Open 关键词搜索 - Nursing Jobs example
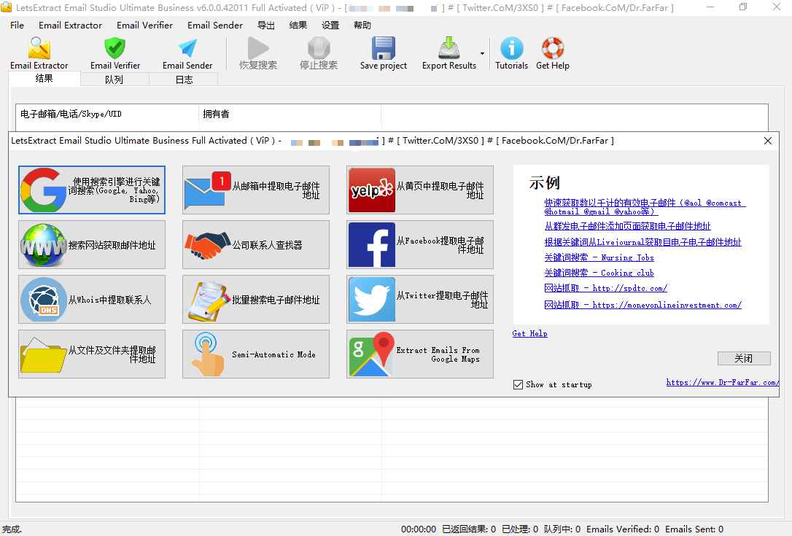This screenshot has width=792, height=536. coord(599,257)
